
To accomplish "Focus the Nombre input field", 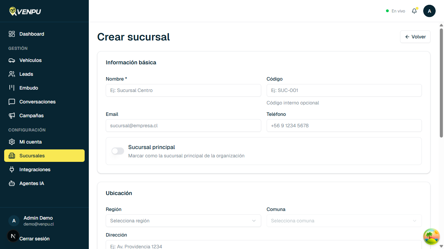I will click(x=183, y=90).
